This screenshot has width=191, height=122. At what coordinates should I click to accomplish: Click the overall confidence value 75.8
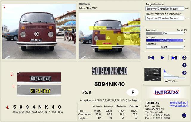tap(87, 92)
